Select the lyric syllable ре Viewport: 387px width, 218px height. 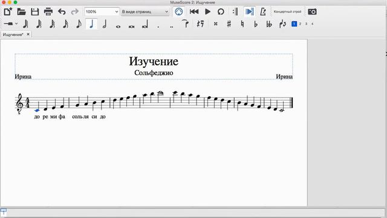(x=45, y=117)
